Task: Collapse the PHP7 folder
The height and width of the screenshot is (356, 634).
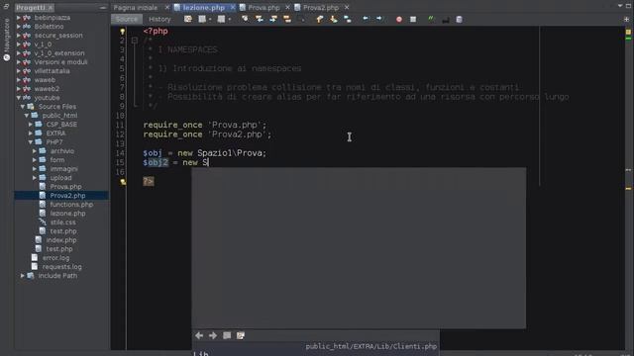Action: [x=31, y=142]
